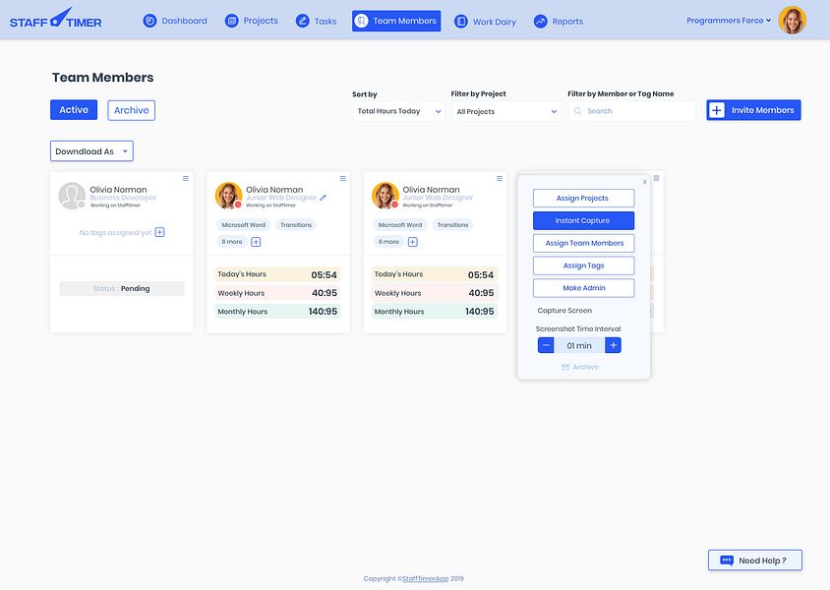Select Microsoft Word tag on third card
830x590 pixels.
pos(400,225)
